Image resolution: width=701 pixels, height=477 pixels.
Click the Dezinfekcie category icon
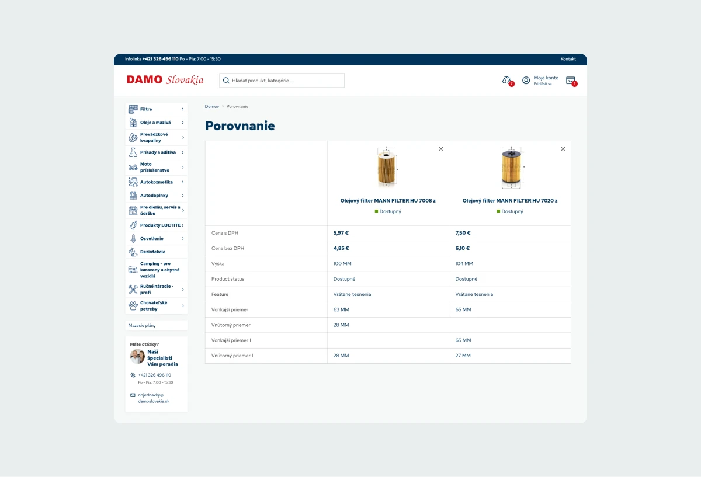133,252
